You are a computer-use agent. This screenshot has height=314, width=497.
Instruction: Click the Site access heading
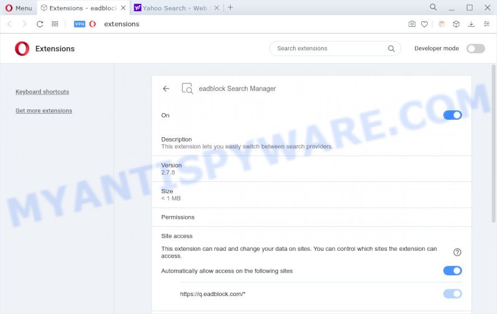point(177,236)
